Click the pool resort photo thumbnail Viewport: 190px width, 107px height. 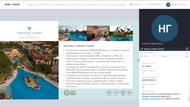tap(72, 33)
